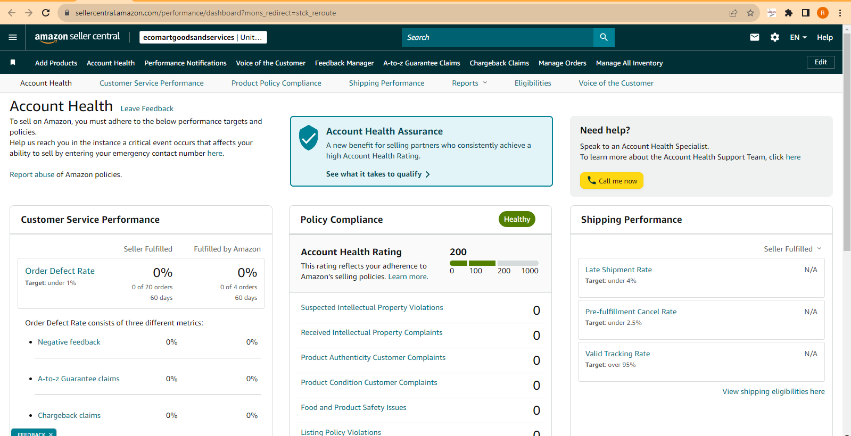Image resolution: width=851 pixels, height=436 pixels.
Task: Open the hamburger navigation menu
Action: [x=13, y=37]
